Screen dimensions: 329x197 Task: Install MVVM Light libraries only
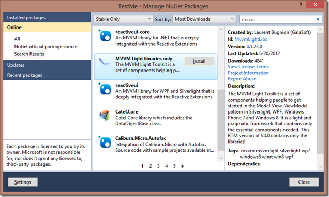199,61
